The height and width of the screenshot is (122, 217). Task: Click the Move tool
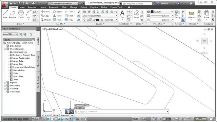tap(45, 12)
